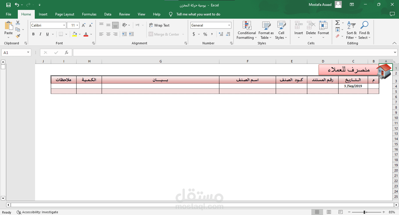399x215 pixels.
Task: Open Conditional Formatting menu
Action: click(247, 30)
